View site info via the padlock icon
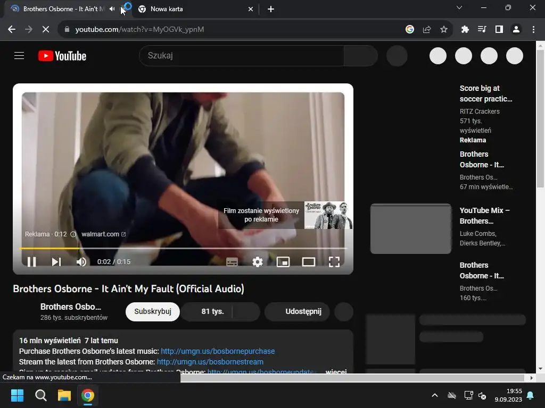The width and height of the screenshot is (545, 408). (67, 30)
